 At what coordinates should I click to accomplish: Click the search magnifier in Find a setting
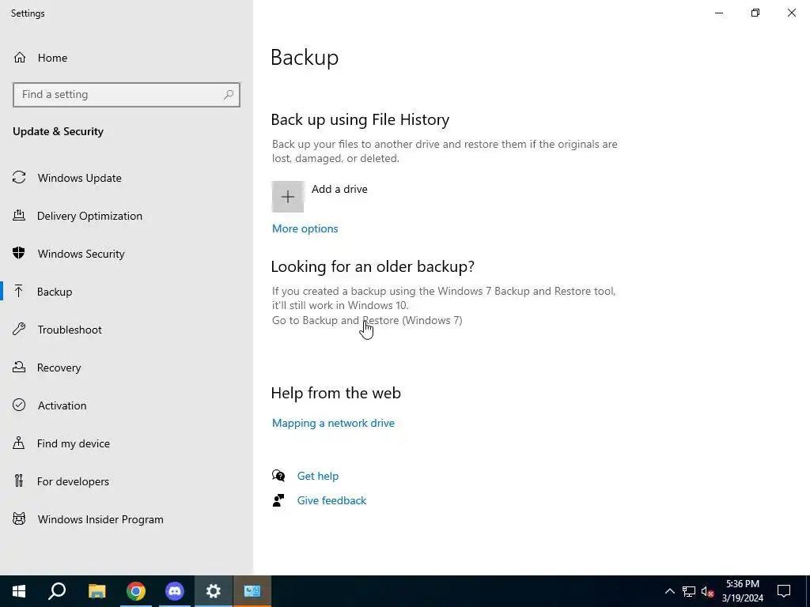[229, 95]
